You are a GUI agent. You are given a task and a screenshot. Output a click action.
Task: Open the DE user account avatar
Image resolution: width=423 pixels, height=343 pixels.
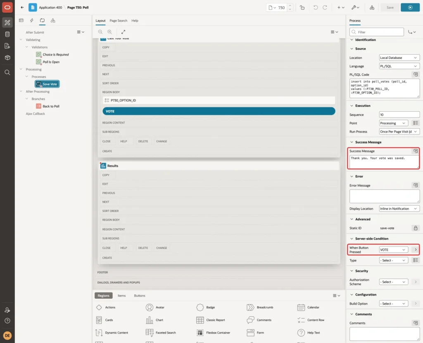[x=7, y=336]
